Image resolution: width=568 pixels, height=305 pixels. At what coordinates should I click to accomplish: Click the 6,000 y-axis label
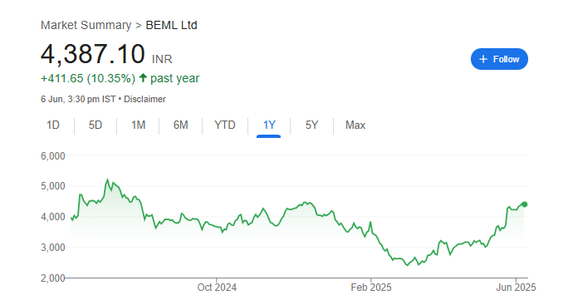pos(53,156)
